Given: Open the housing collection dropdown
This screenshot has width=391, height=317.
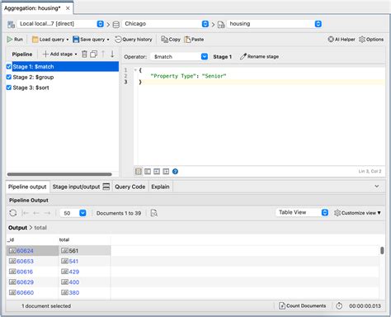Looking at the screenshot, I should point(275,24).
